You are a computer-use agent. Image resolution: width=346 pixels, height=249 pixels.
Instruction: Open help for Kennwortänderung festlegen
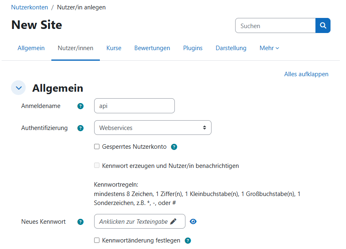187,240
